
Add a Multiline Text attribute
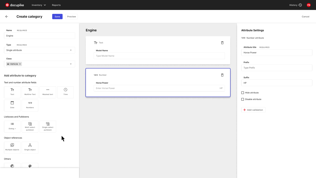click(30, 92)
